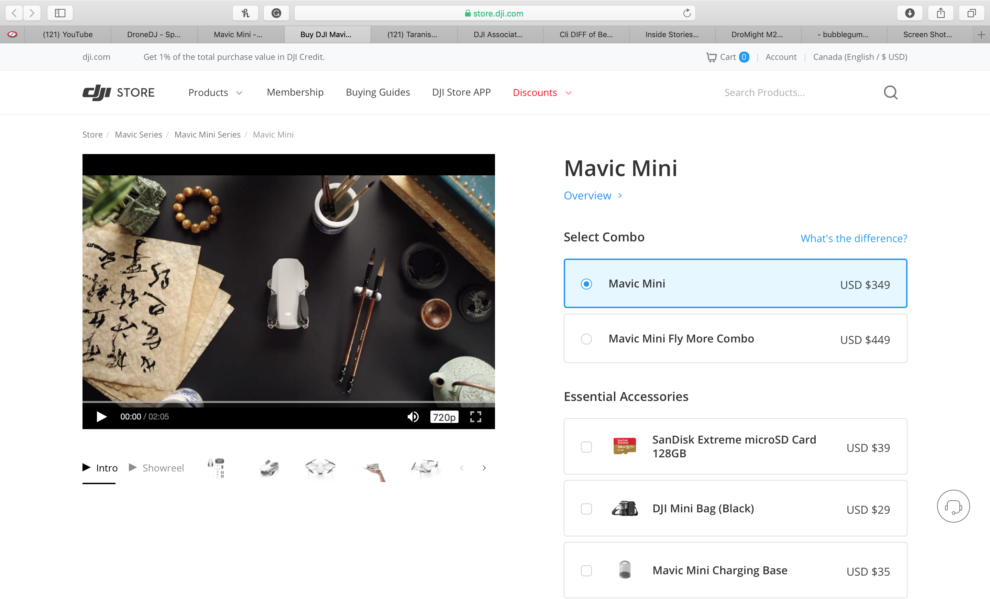Screen dimensions: 990x599
Task: Open the shopping cart icon
Action: [711, 57]
